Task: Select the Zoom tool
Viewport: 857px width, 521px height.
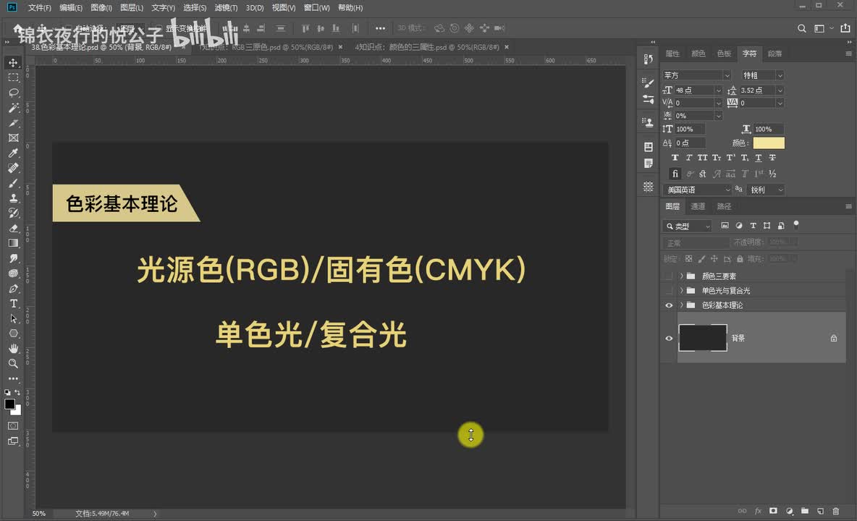Action: click(x=13, y=363)
